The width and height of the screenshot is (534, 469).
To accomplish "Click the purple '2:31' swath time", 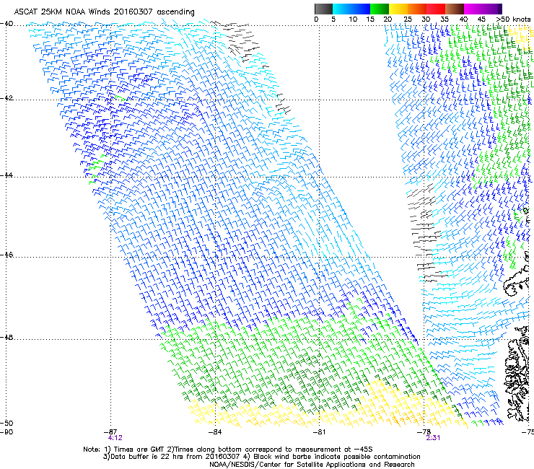I will (x=433, y=438).
